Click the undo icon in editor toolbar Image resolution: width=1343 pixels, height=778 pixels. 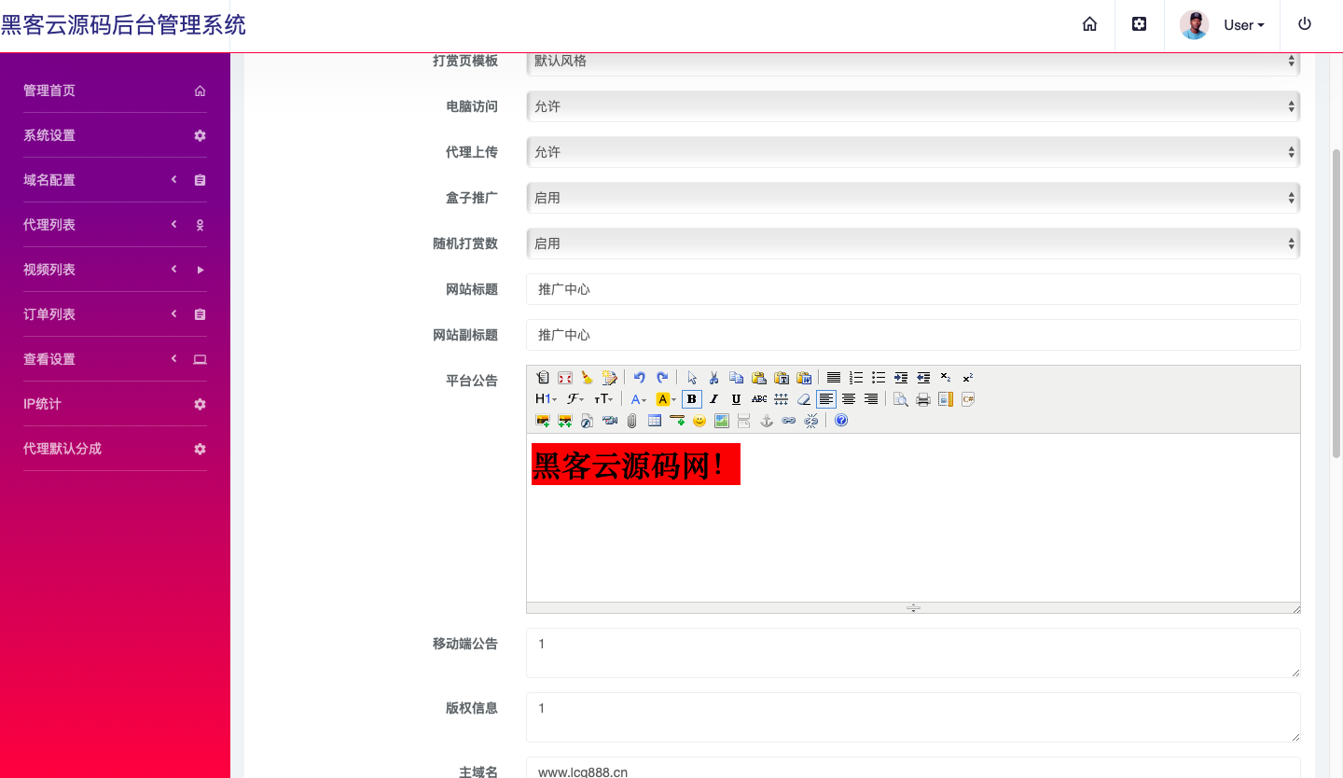pos(639,378)
